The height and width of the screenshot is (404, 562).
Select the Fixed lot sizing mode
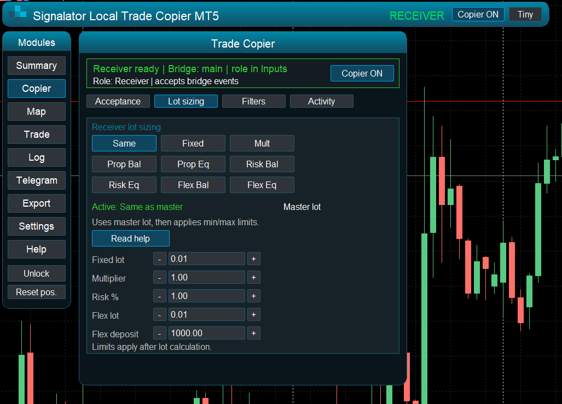193,143
